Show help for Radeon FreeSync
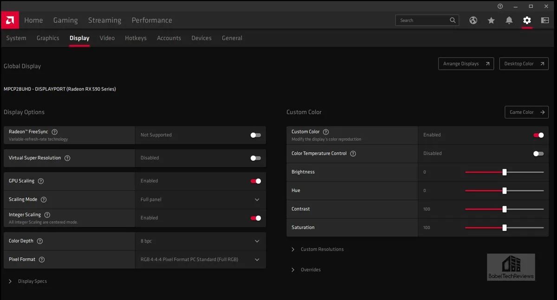 [55, 132]
